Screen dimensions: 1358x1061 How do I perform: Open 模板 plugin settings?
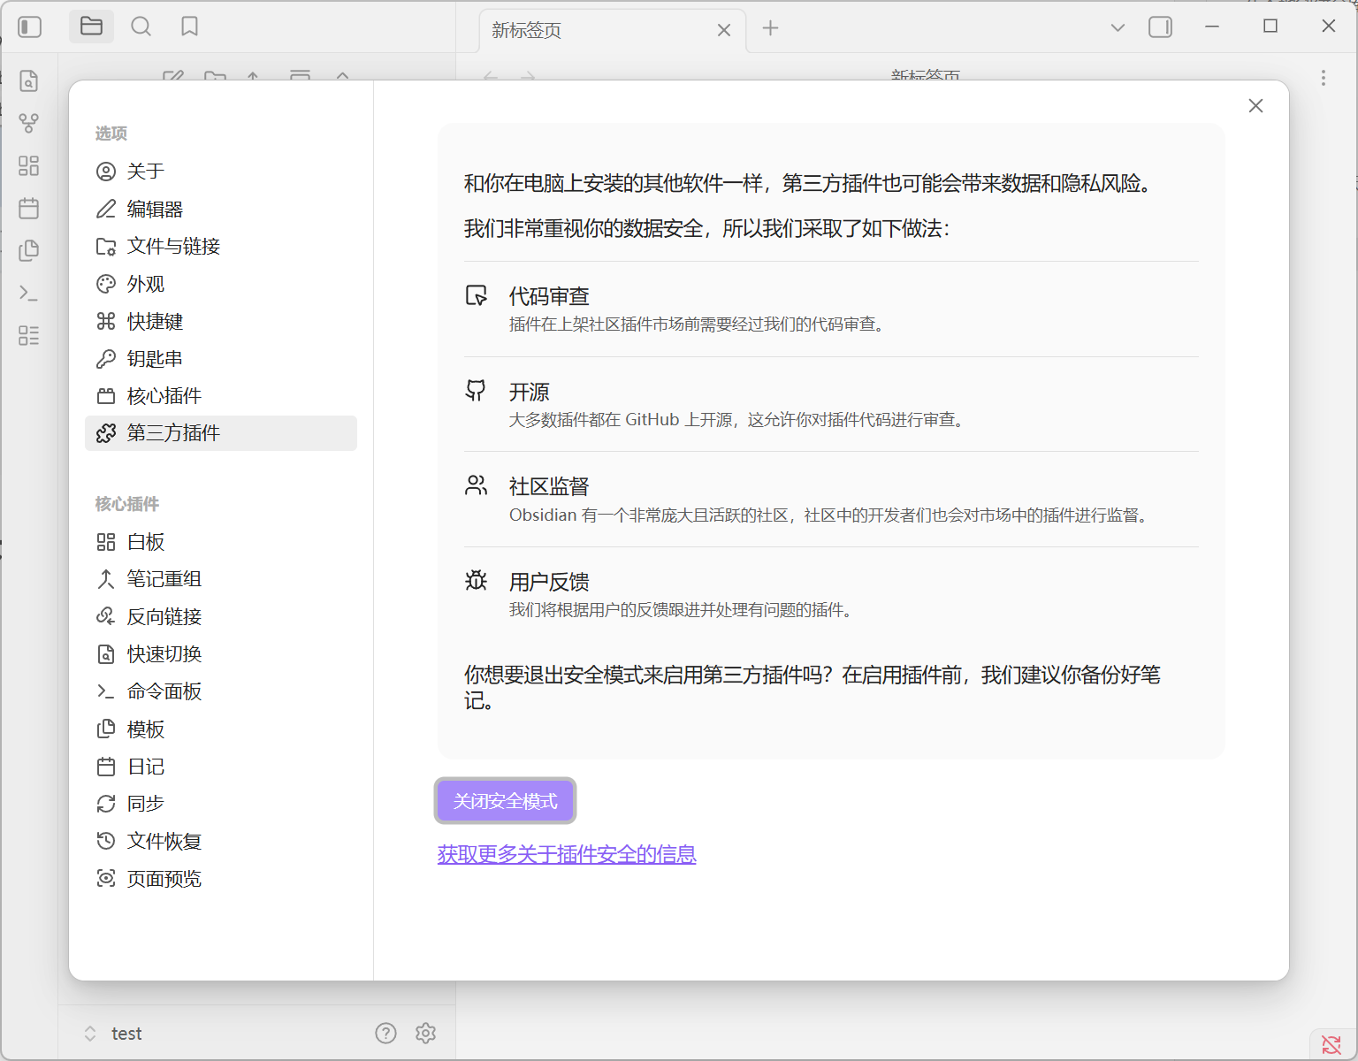221,729
